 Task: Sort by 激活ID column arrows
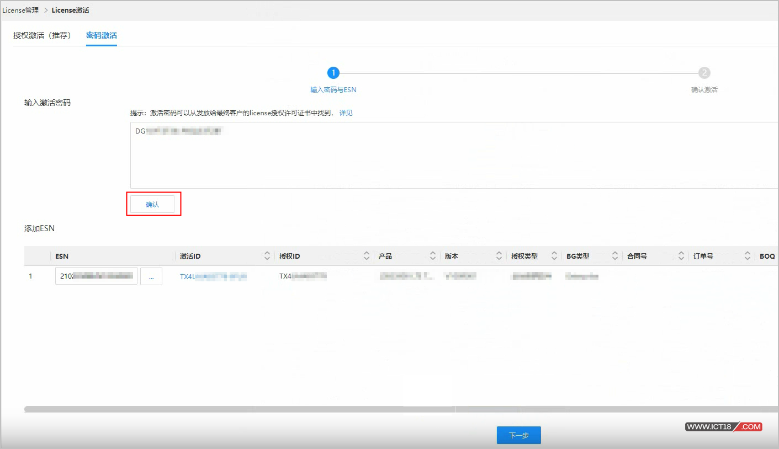tap(267, 256)
